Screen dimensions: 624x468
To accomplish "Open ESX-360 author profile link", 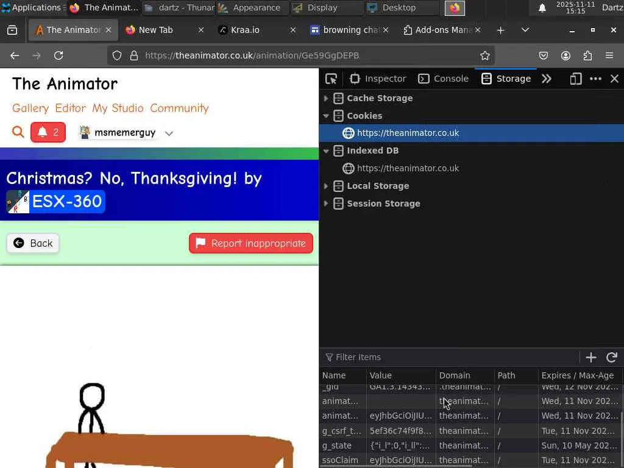I will pos(67,201).
